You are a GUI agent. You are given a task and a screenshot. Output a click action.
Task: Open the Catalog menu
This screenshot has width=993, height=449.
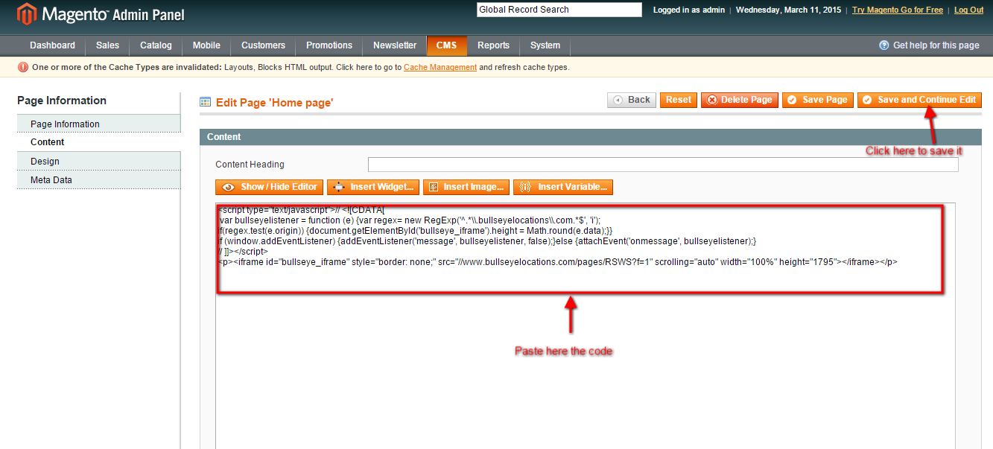[x=156, y=45]
